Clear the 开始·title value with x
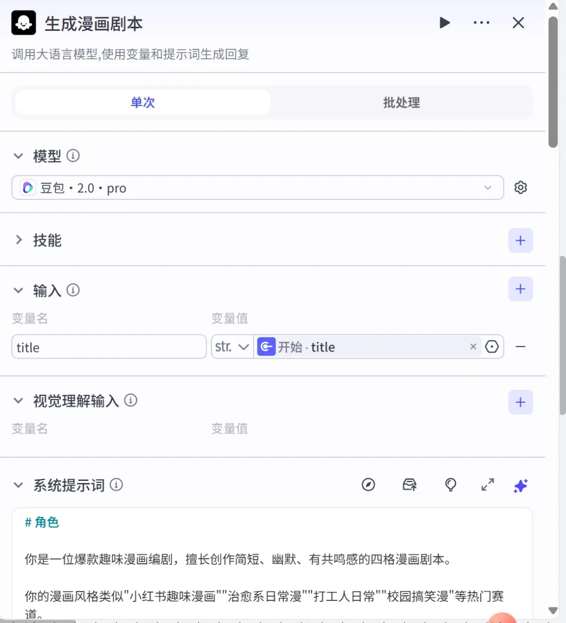The width and height of the screenshot is (566, 623). (x=473, y=347)
